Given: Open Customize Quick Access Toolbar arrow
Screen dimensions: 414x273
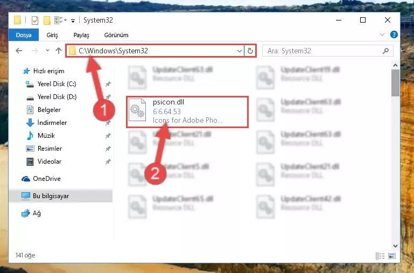Looking at the screenshot, I should click(x=73, y=20).
